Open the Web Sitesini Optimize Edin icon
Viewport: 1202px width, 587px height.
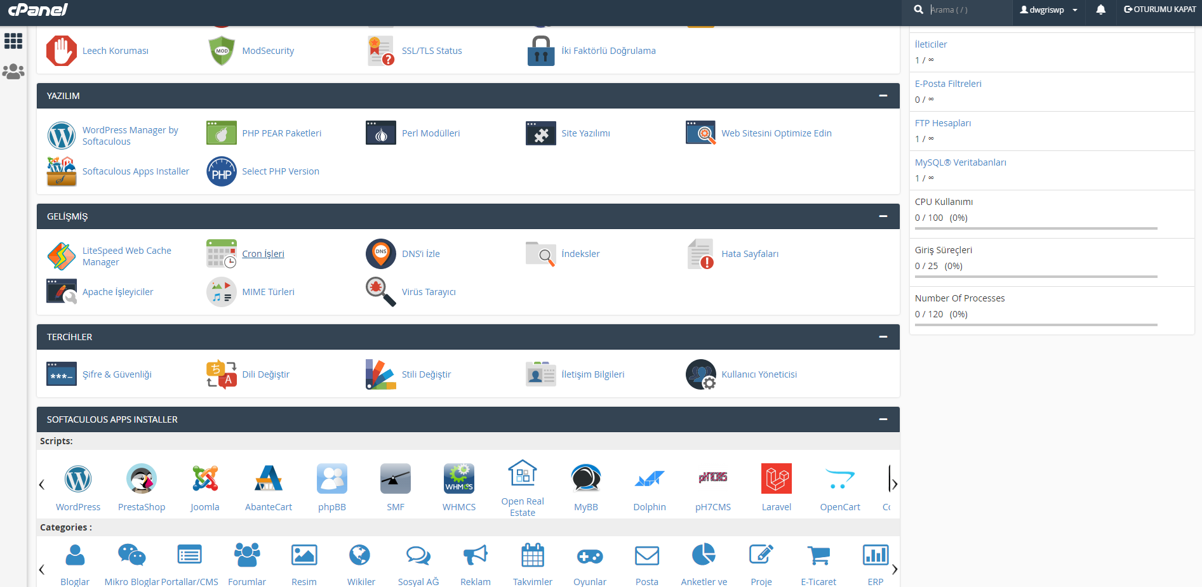click(x=701, y=133)
